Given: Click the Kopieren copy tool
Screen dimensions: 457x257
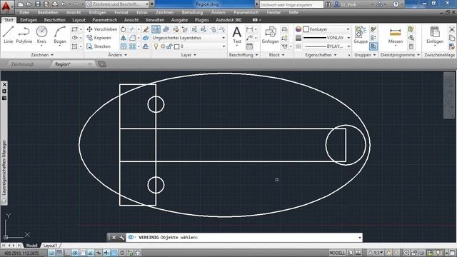Looking at the screenshot, I should 99,38.
